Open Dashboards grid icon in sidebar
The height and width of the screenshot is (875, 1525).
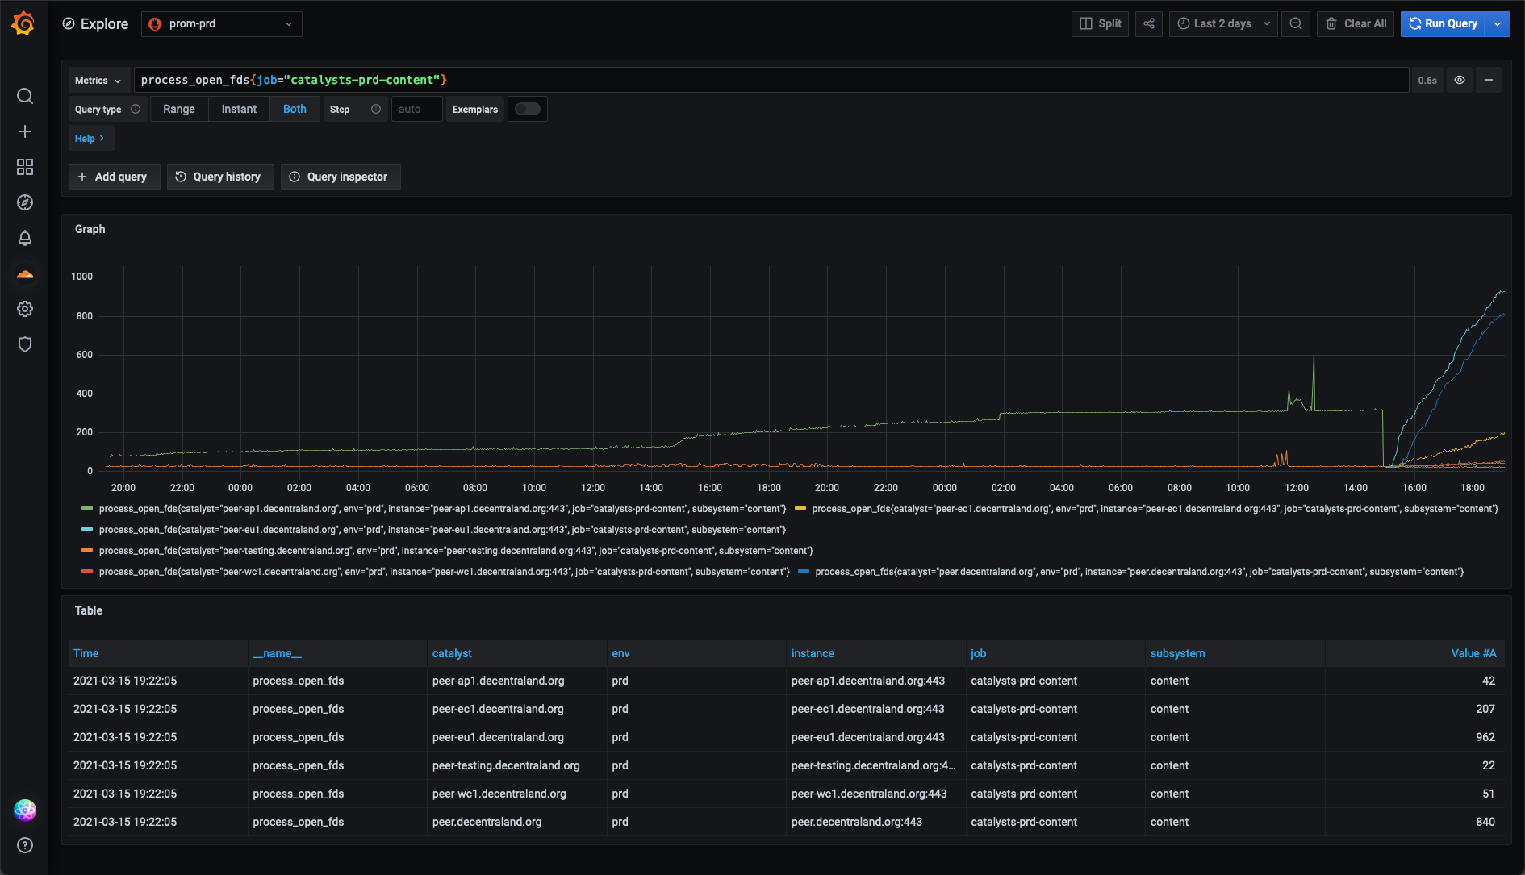click(25, 167)
